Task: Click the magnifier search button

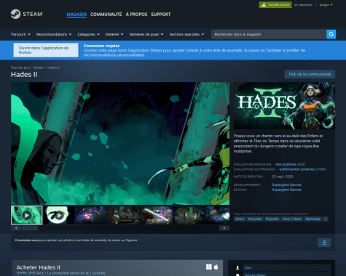Action: pyautogui.click(x=331, y=34)
